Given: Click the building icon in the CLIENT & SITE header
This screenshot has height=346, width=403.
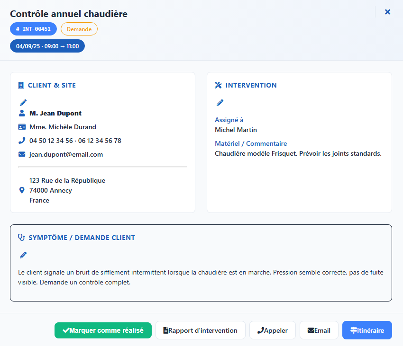Looking at the screenshot, I should 21,85.
